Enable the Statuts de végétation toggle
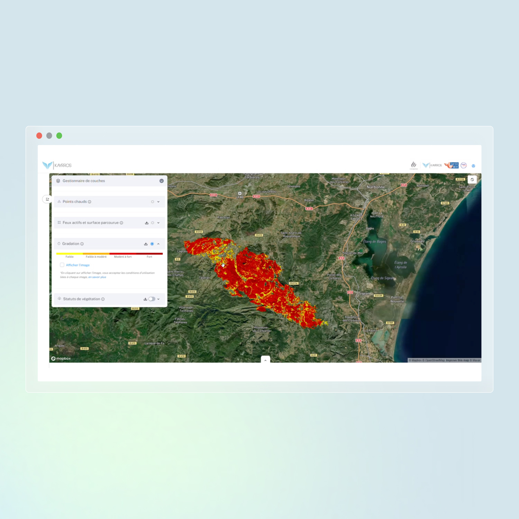This screenshot has height=519, width=519. point(152,299)
